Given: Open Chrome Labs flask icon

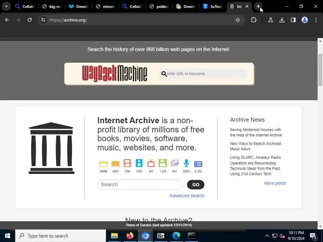Looking at the screenshot, I should tap(270, 20).
